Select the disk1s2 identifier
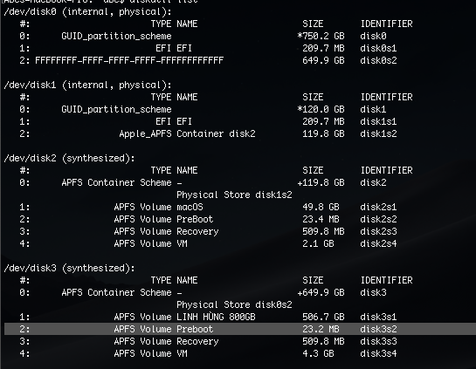Image resolution: width=476 pixels, height=369 pixels. [x=378, y=133]
